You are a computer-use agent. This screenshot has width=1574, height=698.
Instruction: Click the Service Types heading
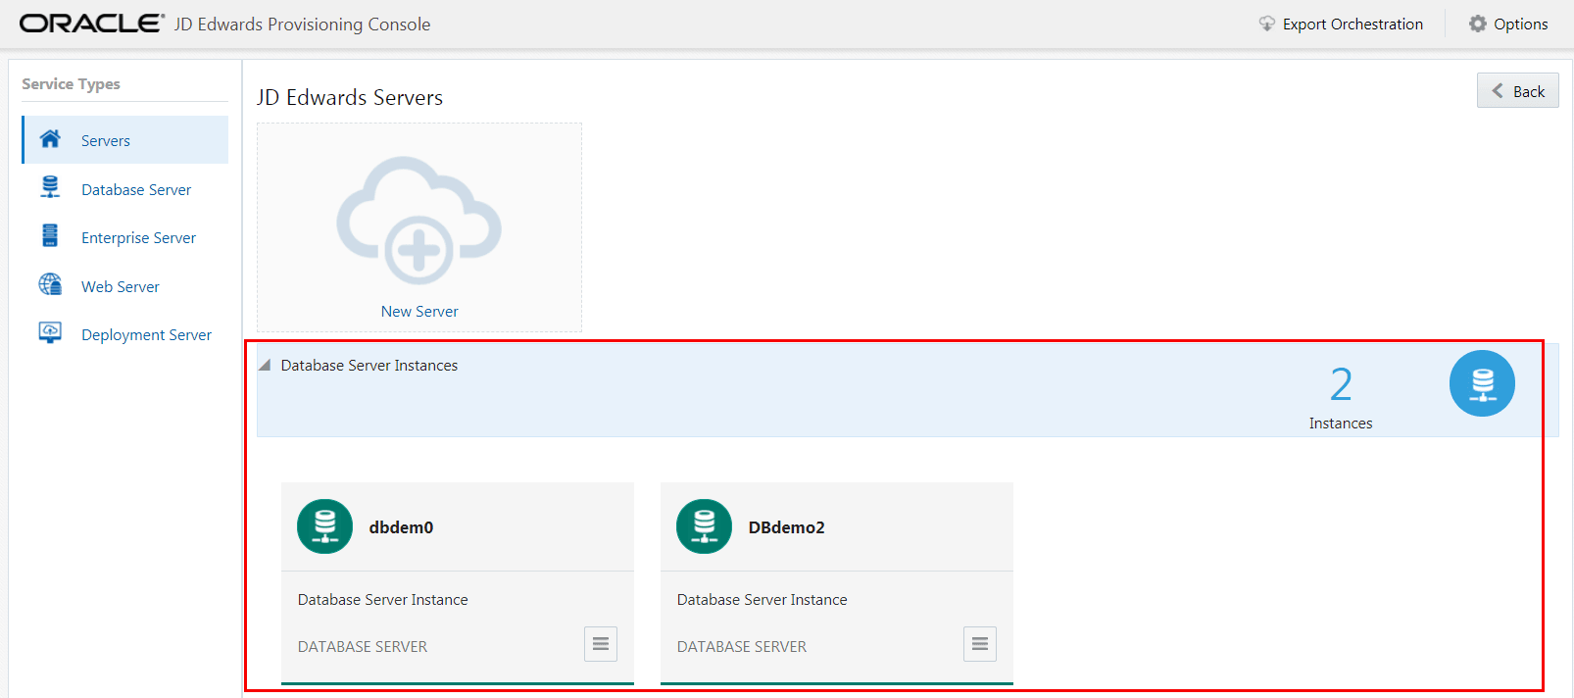72,83
